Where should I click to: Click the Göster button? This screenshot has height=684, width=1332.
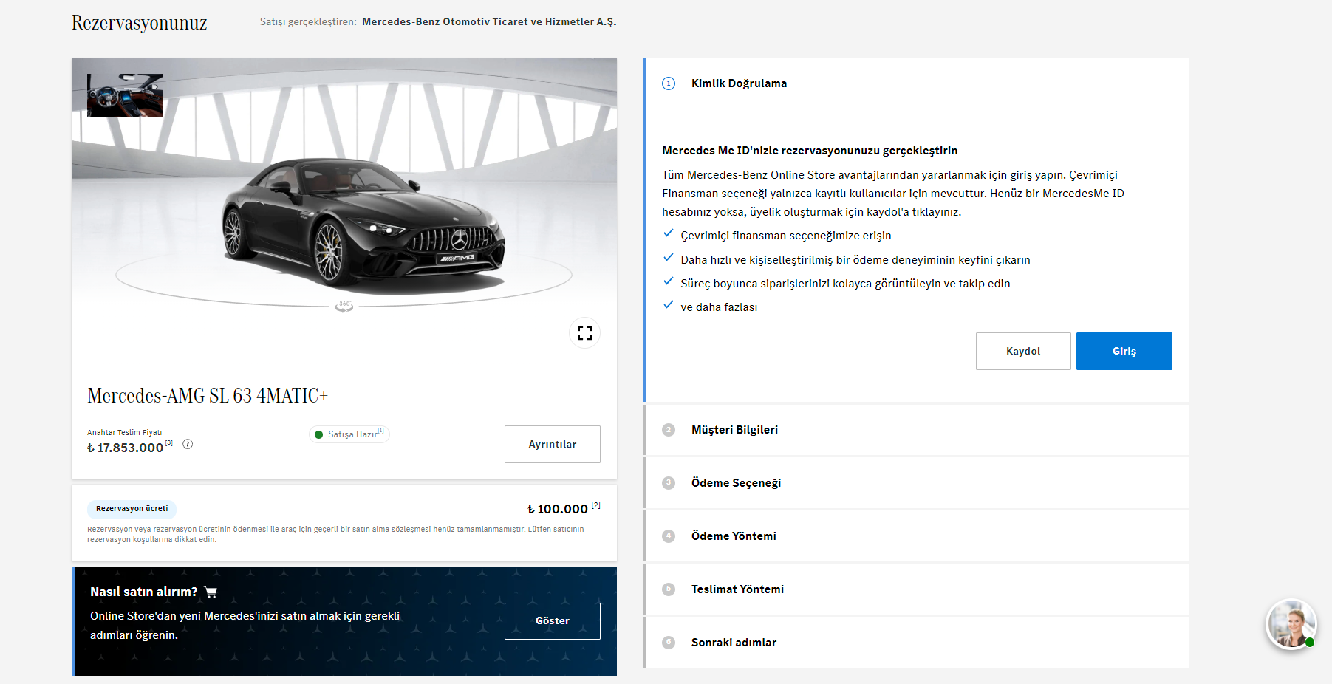[x=553, y=621]
